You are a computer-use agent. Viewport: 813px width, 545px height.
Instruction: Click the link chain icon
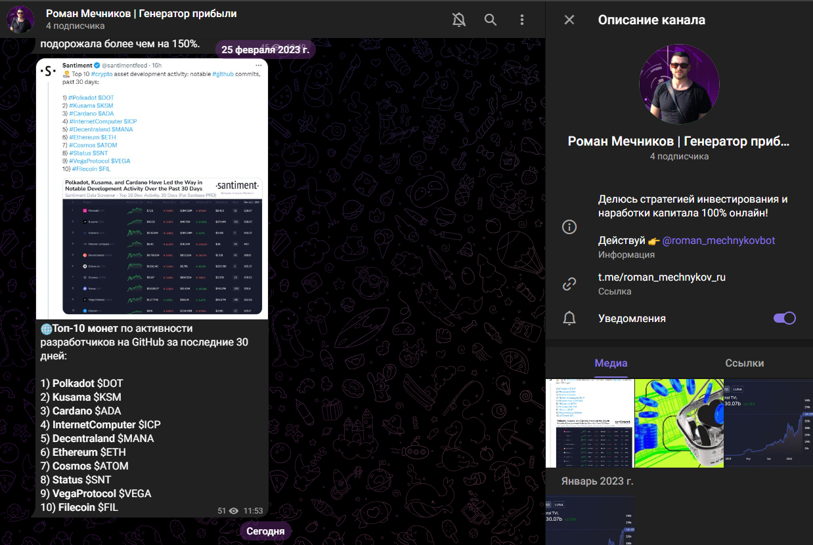(569, 283)
